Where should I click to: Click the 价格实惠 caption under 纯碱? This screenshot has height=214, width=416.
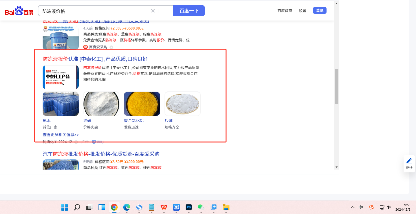tap(91, 127)
